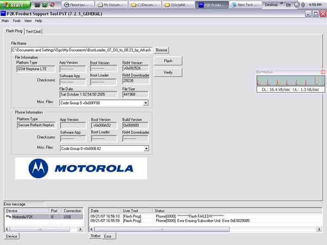327x245 pixels.
Task: Click the Secure Reflash Neptun platform field
Action: [36, 125]
